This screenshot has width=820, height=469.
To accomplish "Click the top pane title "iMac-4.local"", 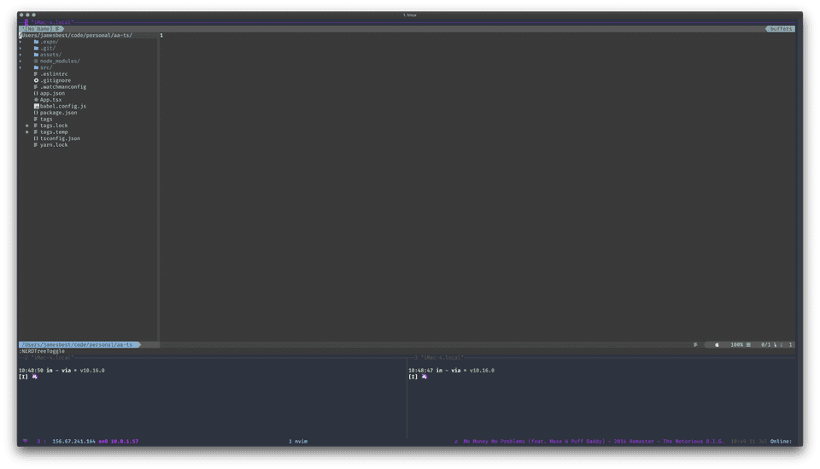I will point(52,22).
